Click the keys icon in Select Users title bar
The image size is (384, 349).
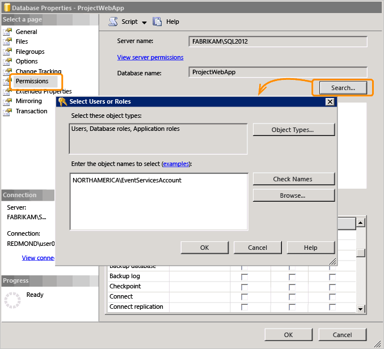(63, 101)
